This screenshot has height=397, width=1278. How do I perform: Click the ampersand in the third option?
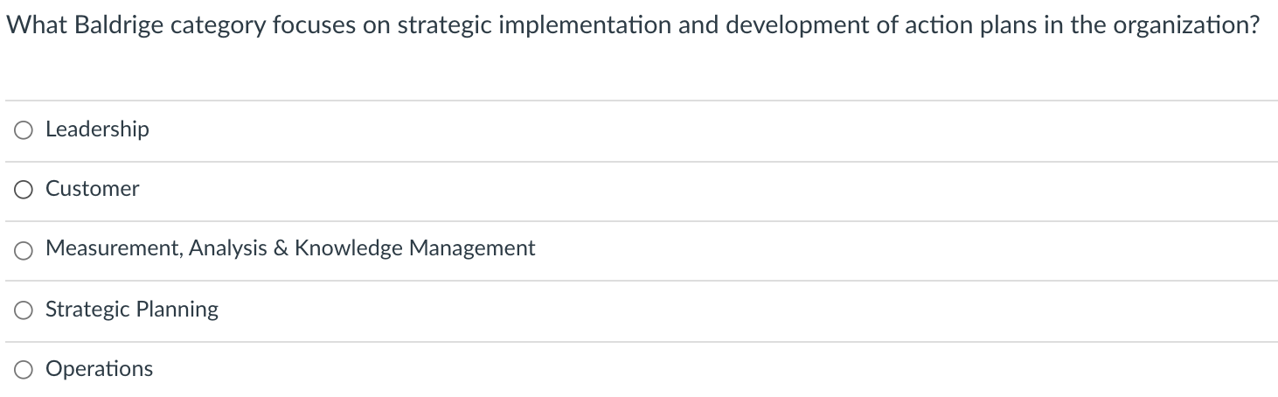(281, 248)
